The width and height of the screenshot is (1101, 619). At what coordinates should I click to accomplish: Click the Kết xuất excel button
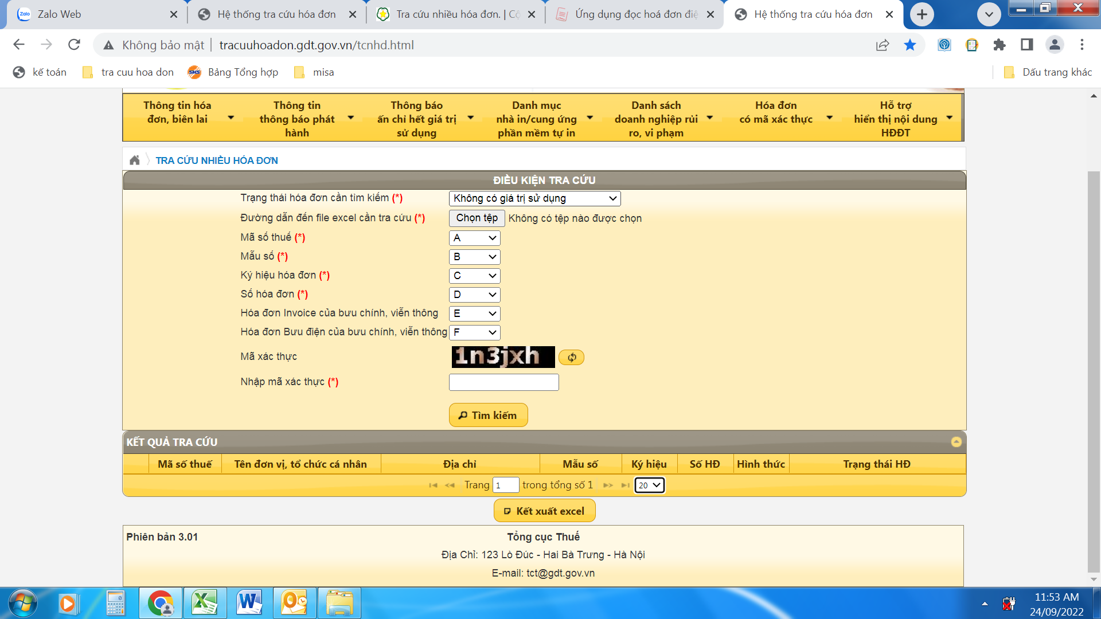coord(544,511)
